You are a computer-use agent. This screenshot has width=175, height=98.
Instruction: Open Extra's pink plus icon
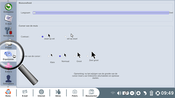[8, 67]
